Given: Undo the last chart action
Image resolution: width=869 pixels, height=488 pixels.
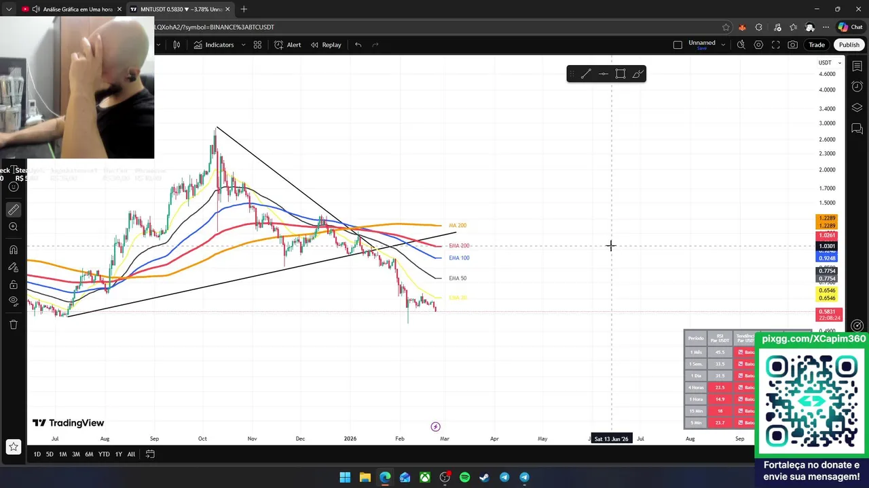Looking at the screenshot, I should (x=358, y=45).
